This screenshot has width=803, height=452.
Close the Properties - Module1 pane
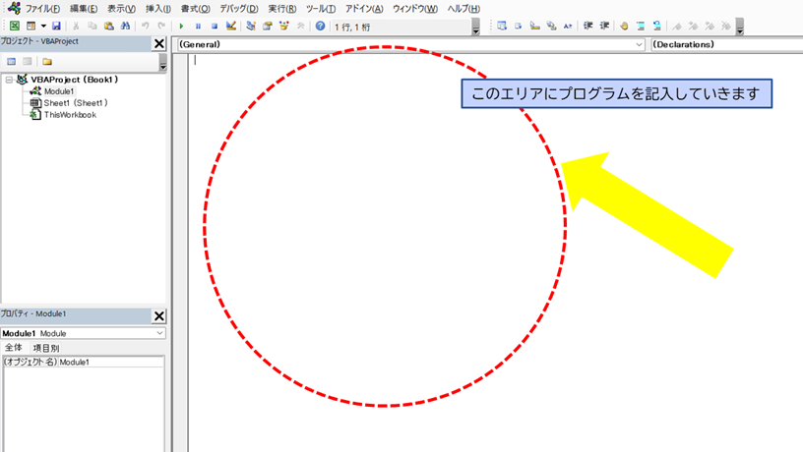pyautogui.click(x=159, y=315)
